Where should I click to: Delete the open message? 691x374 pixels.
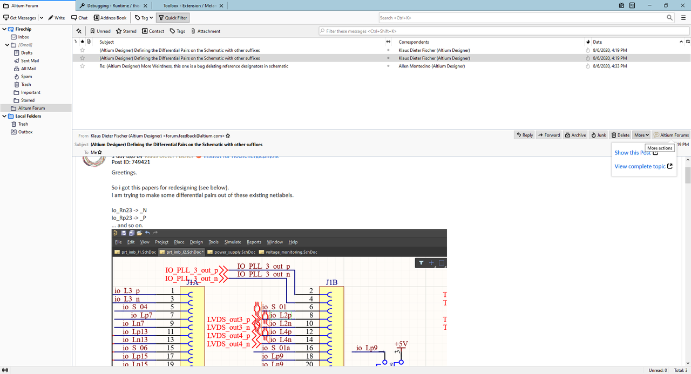[621, 135]
